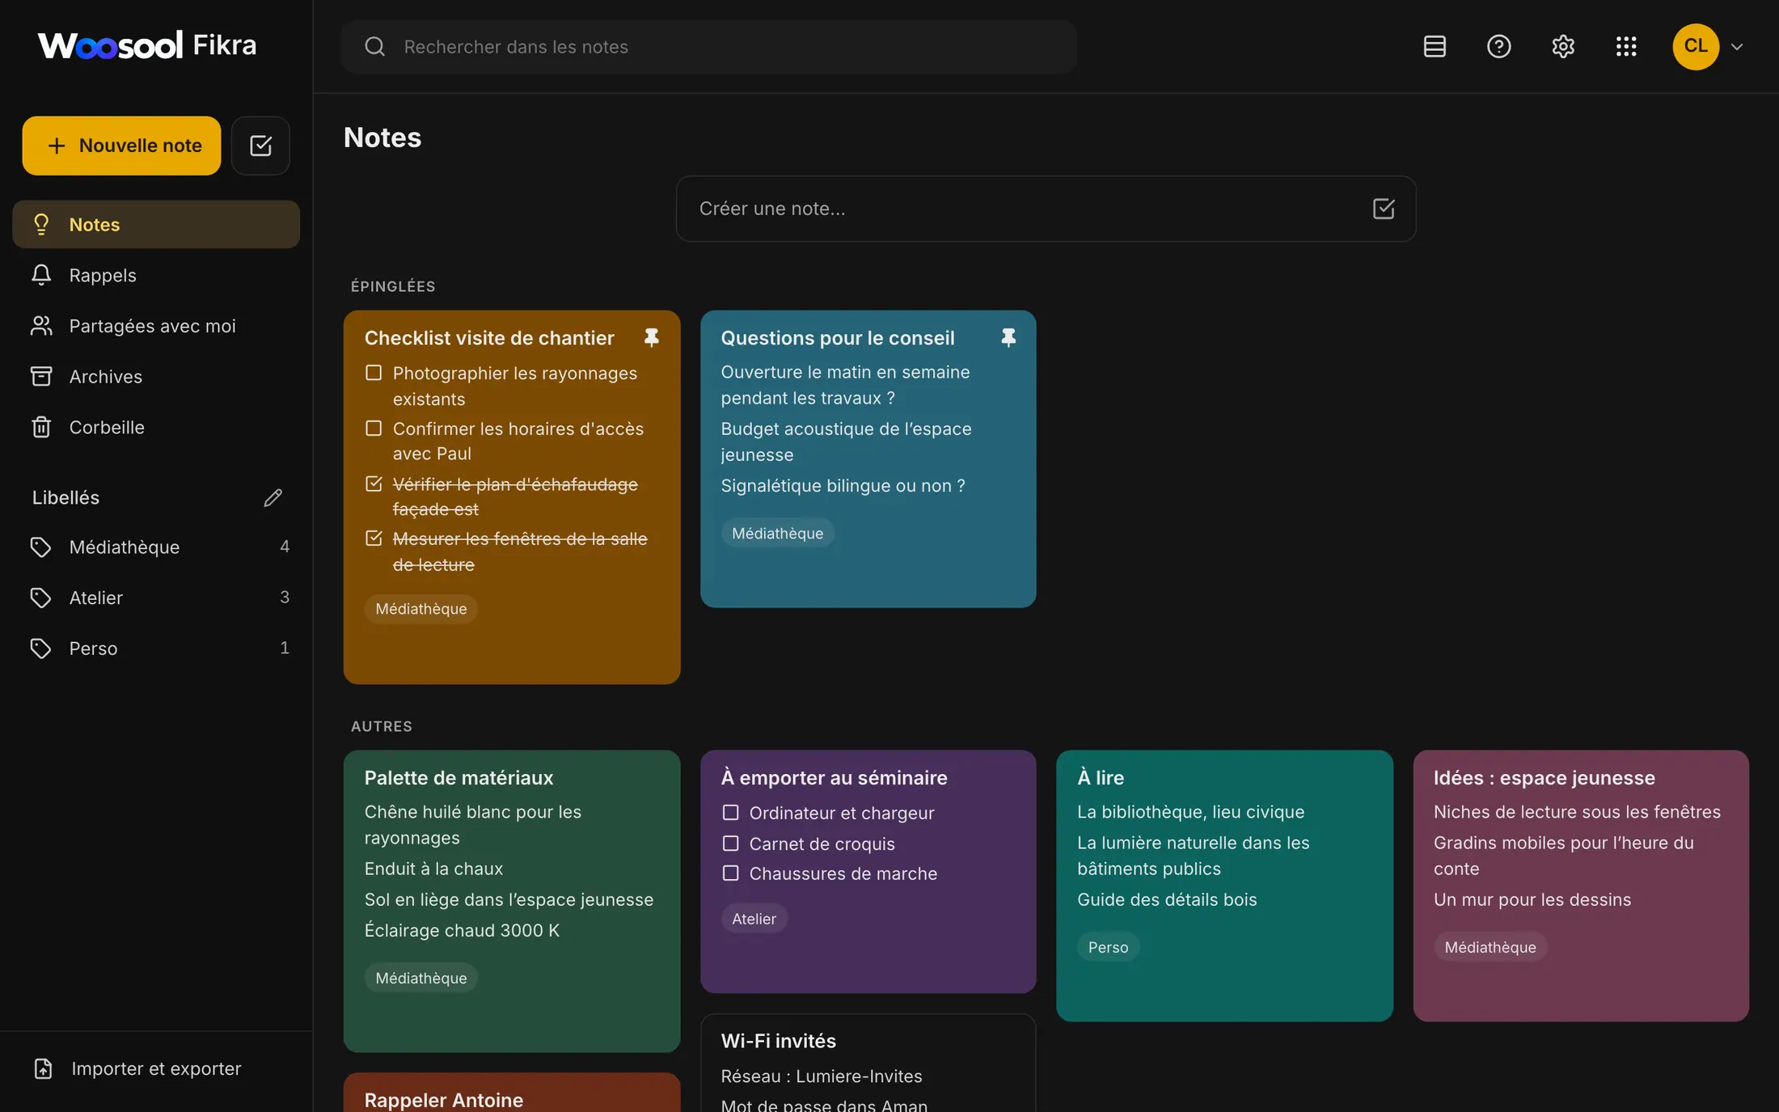
Task: Edit labels with the Libellés pencil icon
Action: click(x=273, y=497)
